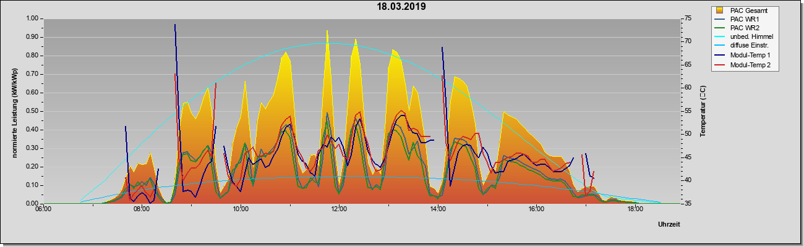Viewport: 804px width, 247px height.
Task: Click the 0.10 power axis value
Action: pos(32,185)
